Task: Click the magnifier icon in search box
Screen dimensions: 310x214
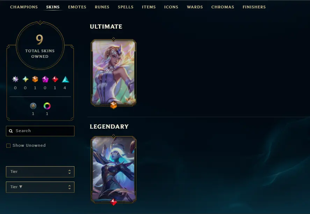Action: [11, 131]
